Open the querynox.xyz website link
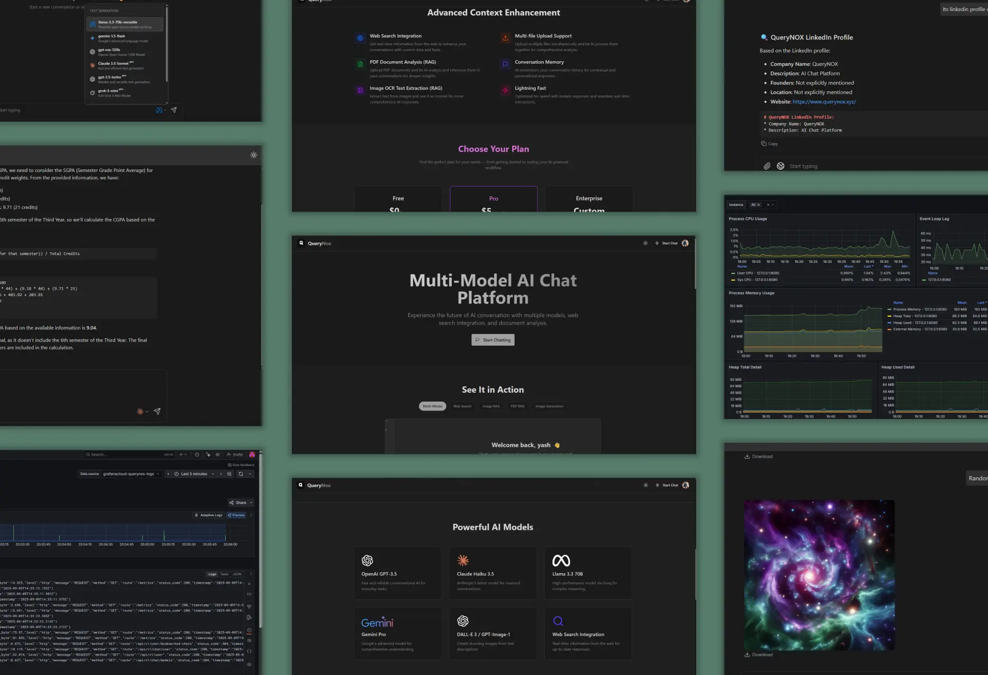The image size is (988, 675). tap(824, 102)
